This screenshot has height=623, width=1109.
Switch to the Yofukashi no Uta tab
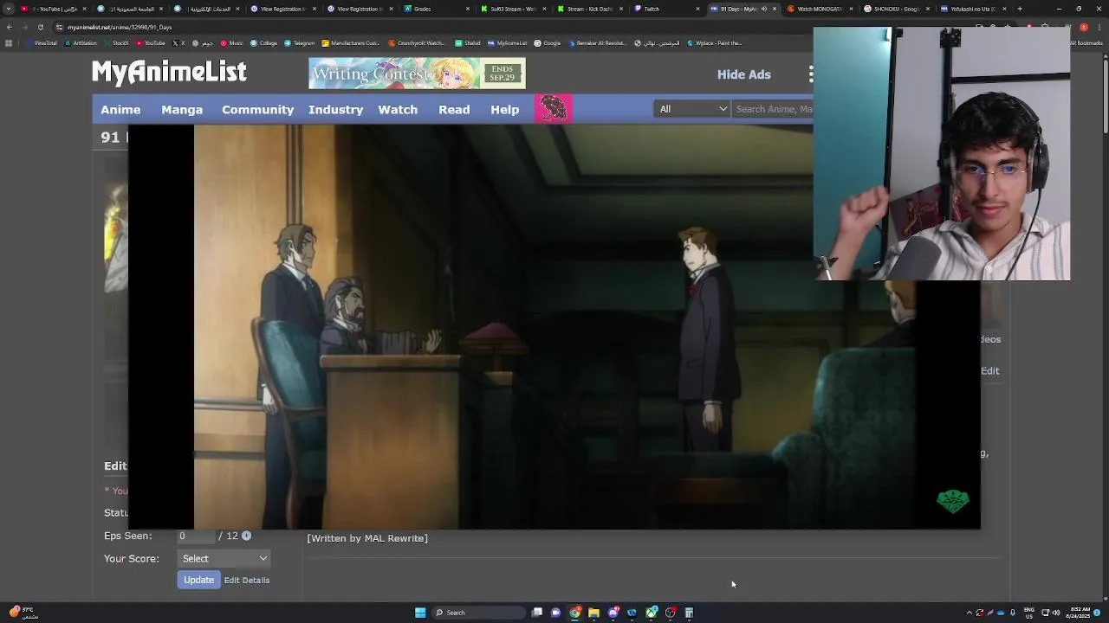(972, 9)
